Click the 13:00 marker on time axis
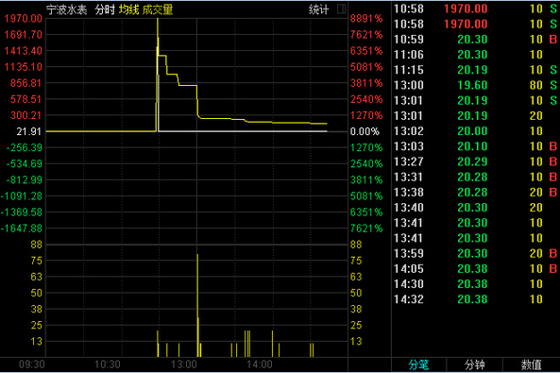Image resolution: width=560 pixels, height=373 pixels. coord(183,365)
